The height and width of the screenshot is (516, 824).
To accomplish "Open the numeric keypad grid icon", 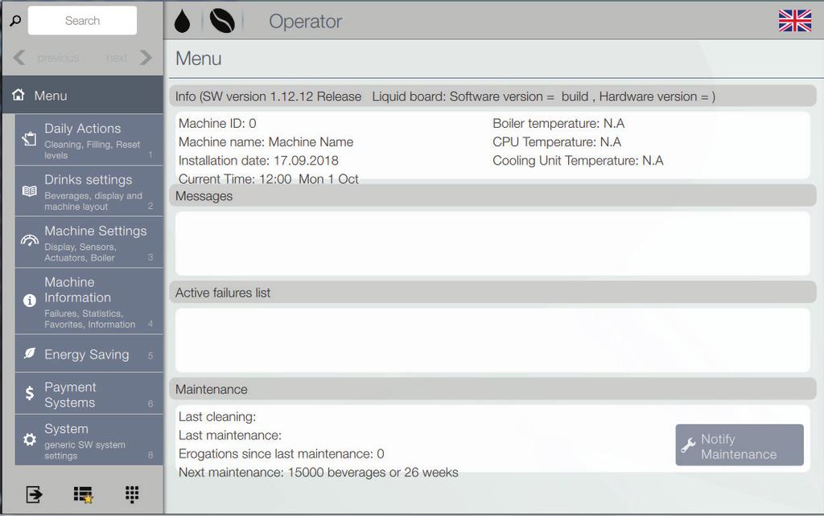I will tap(132, 494).
